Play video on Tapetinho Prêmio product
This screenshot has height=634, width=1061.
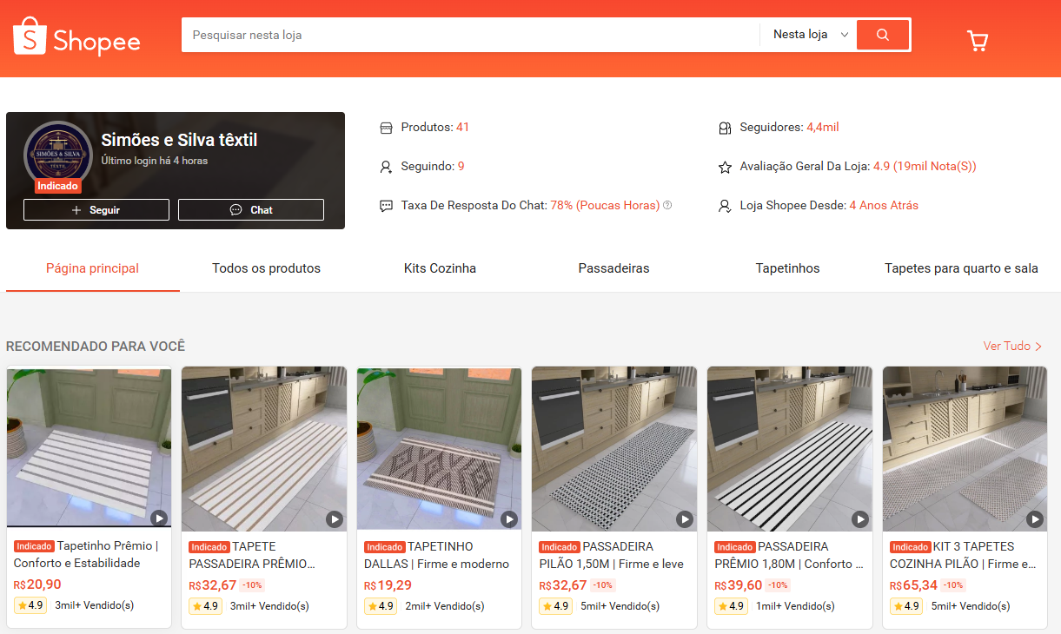159,518
